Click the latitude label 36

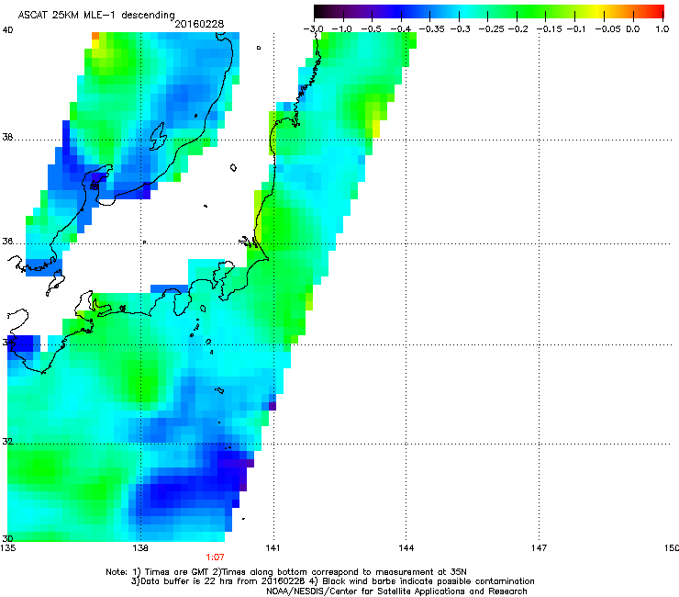[x=7, y=241]
